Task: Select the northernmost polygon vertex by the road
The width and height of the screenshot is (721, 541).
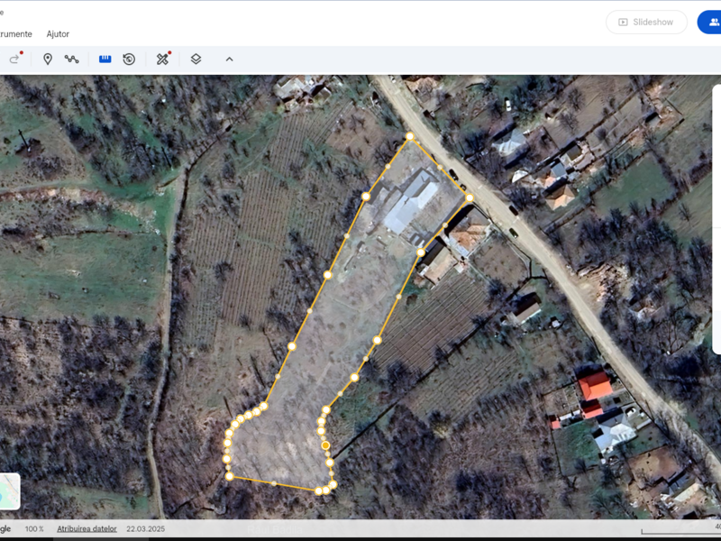Action: [410, 136]
